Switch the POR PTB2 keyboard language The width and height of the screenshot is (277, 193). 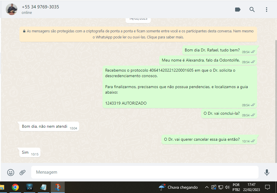click(236, 187)
